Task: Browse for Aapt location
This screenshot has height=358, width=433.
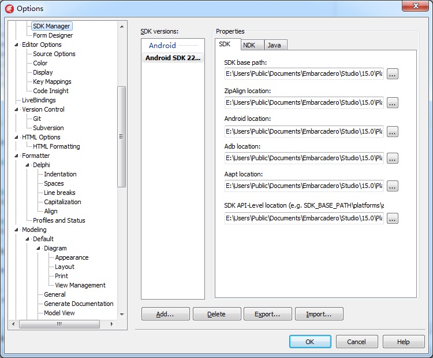Action: [x=392, y=186]
